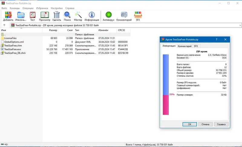Click the CRC32 value F5444CEE
This screenshot has width=242, height=147.
point(123,49)
